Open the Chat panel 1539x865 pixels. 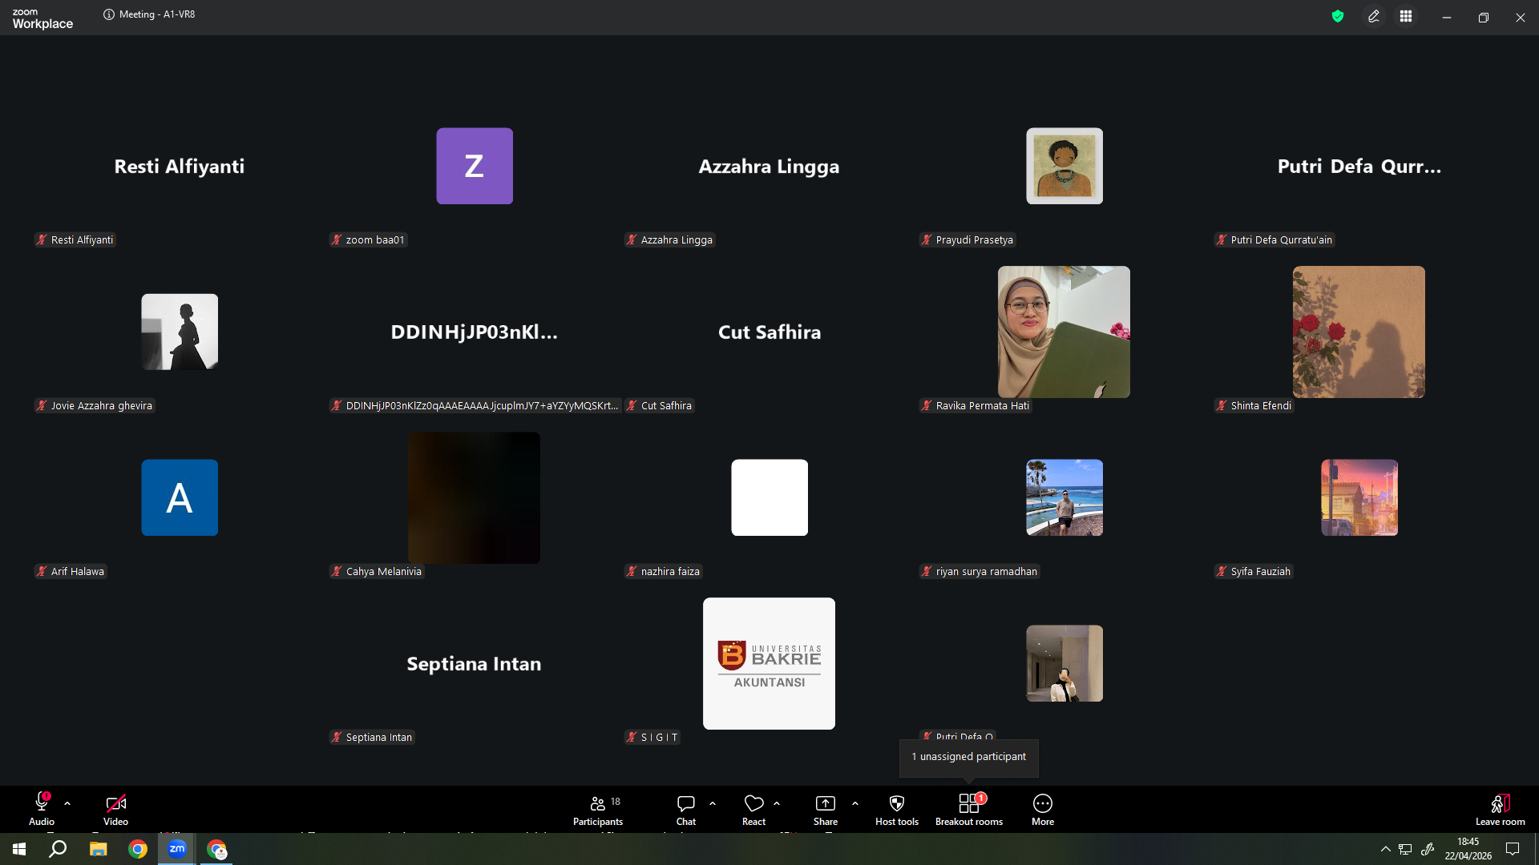(686, 809)
